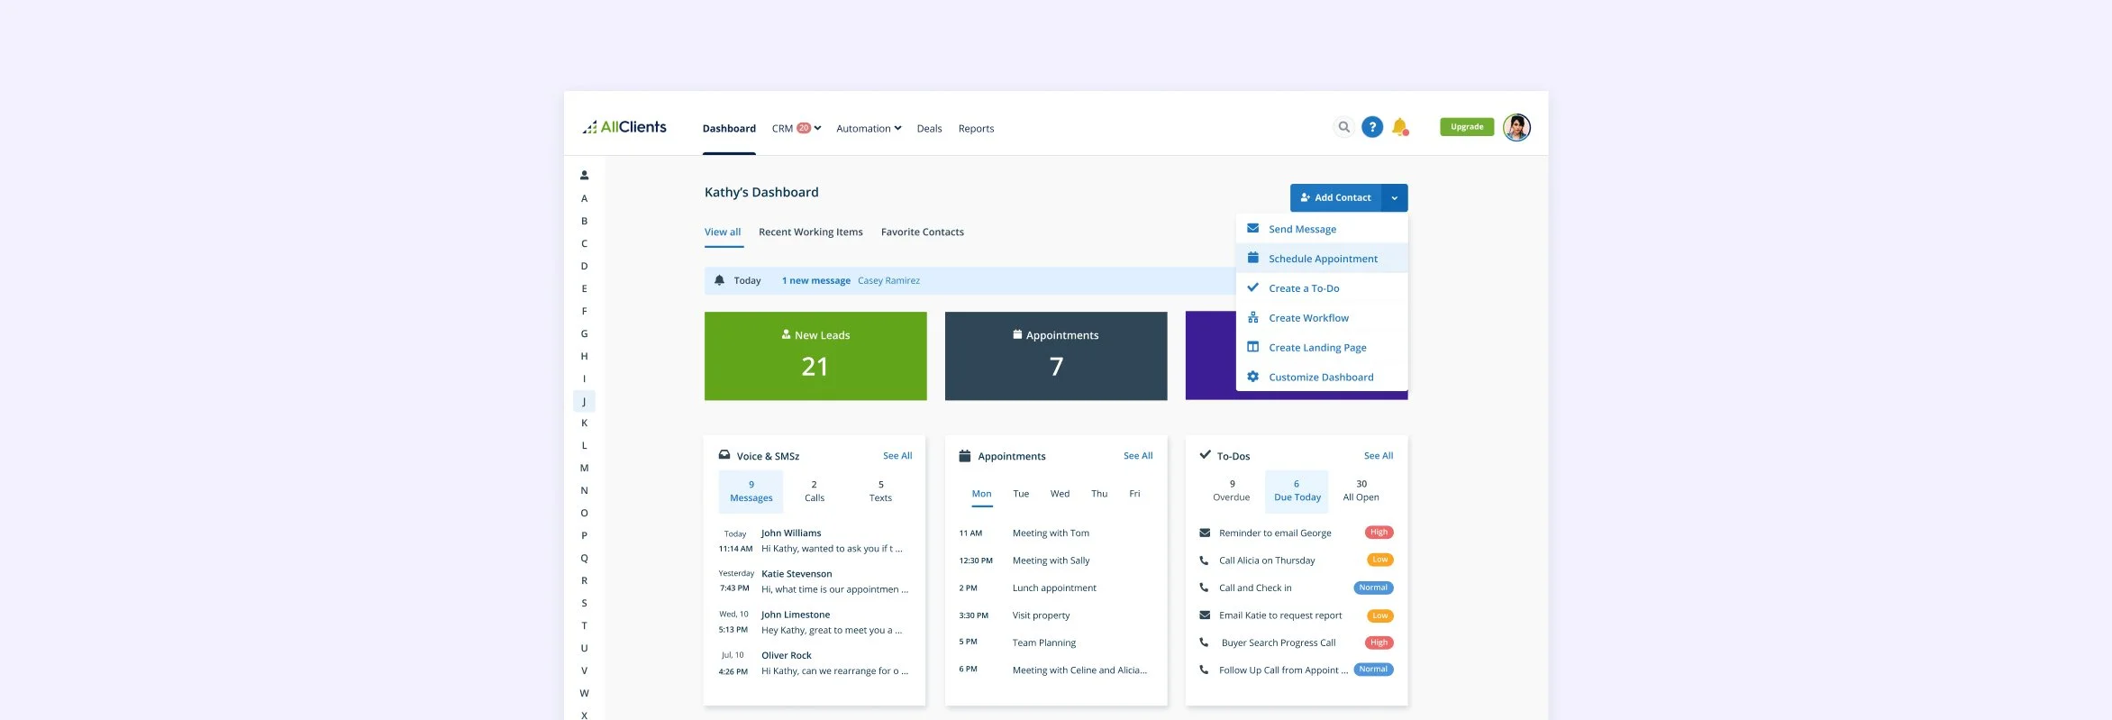Filter contacts by letter W
Image resolution: width=2112 pixels, height=720 pixels.
tap(584, 693)
